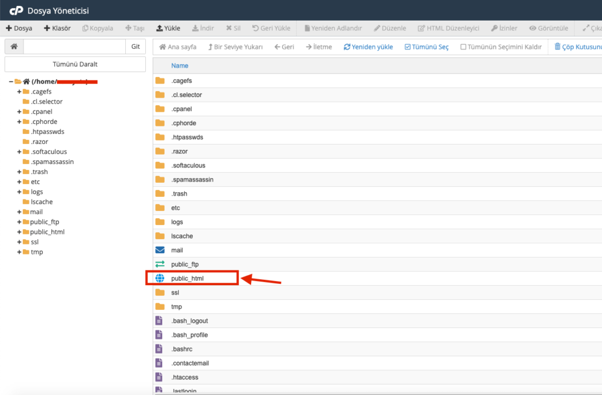The height and width of the screenshot is (395, 602).
Task: Click Yeniden yükle to refresh the listing
Action: point(367,46)
